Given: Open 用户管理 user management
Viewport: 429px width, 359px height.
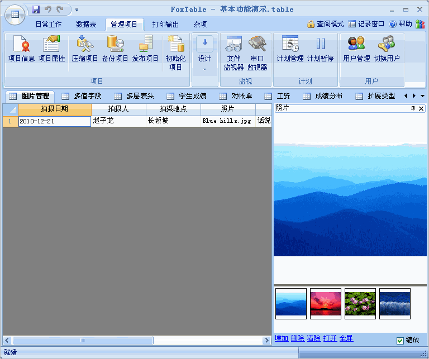Looking at the screenshot, I should tap(356, 49).
